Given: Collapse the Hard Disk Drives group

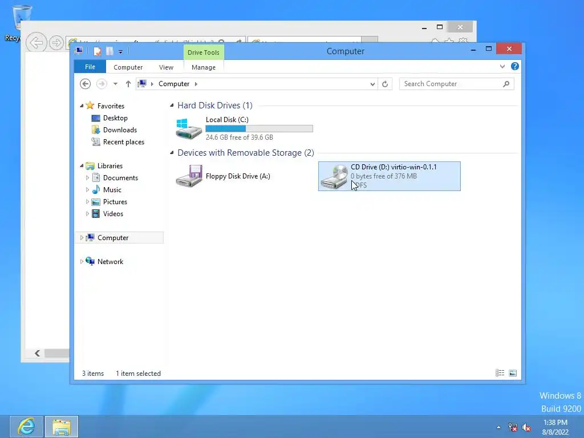Looking at the screenshot, I should tap(172, 106).
